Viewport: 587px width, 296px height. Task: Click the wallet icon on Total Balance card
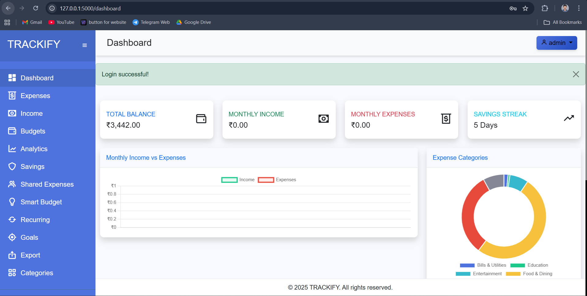(x=201, y=119)
